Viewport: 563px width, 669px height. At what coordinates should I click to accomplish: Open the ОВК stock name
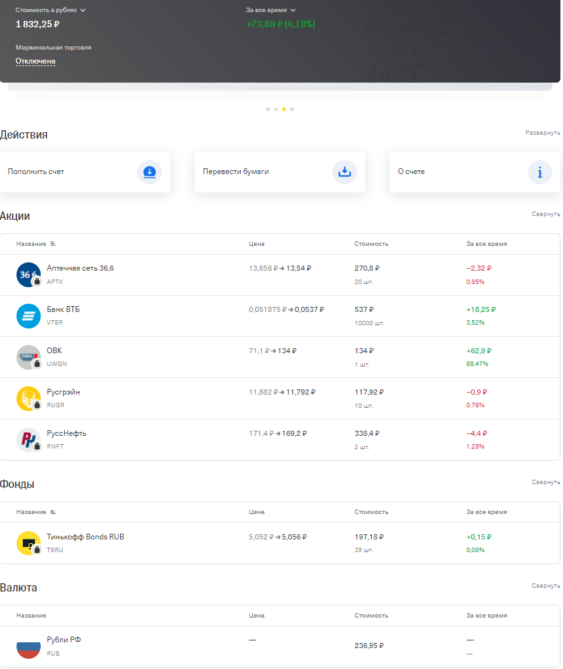pyautogui.click(x=54, y=351)
